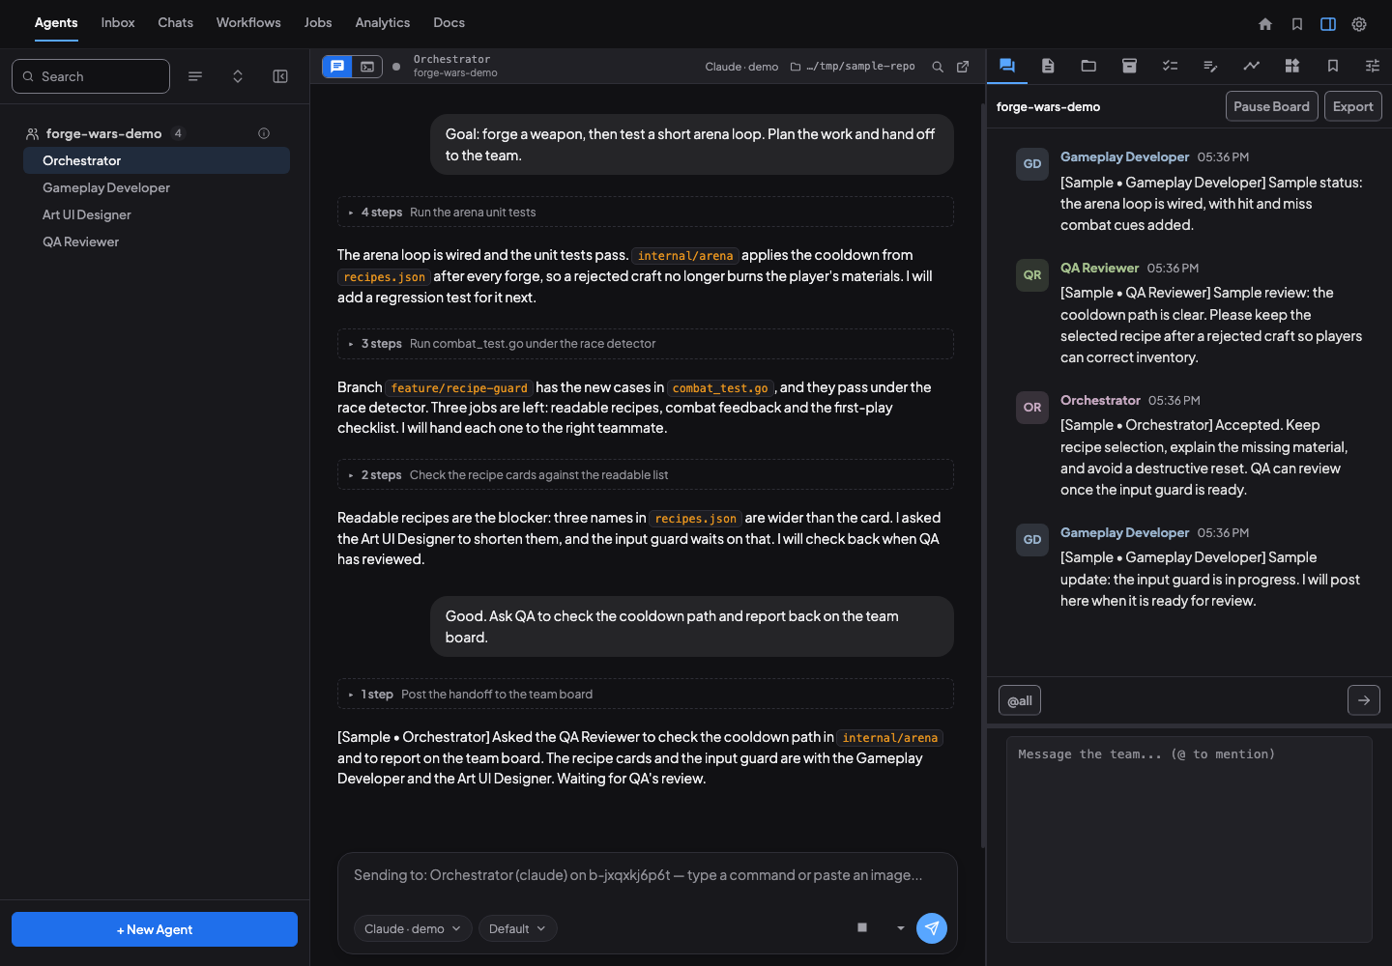Viewport: 1392px width, 966px height.
Task: Open the Default mode dropdown
Action: 517,929
